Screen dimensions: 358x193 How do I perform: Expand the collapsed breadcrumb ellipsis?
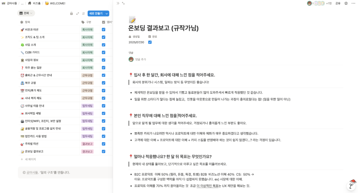(22, 3)
